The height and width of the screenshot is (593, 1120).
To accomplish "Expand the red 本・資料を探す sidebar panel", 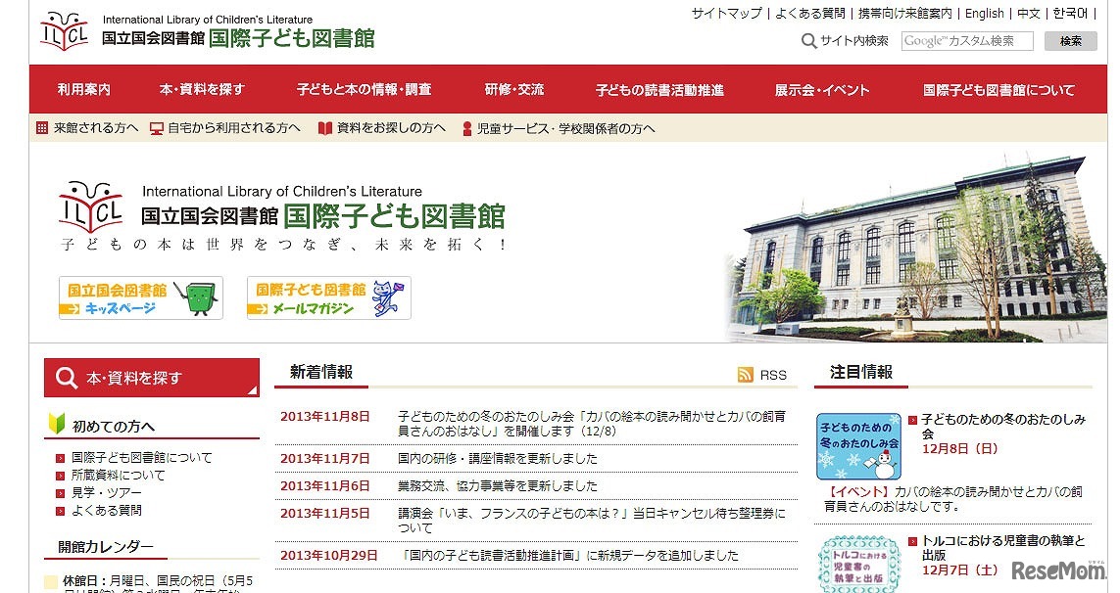I will coord(152,378).
